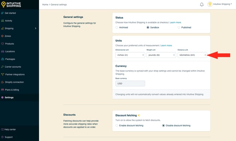Click the Products sidebar icon
Image resolution: width=236 pixels, height=141 pixels.
(2, 44)
